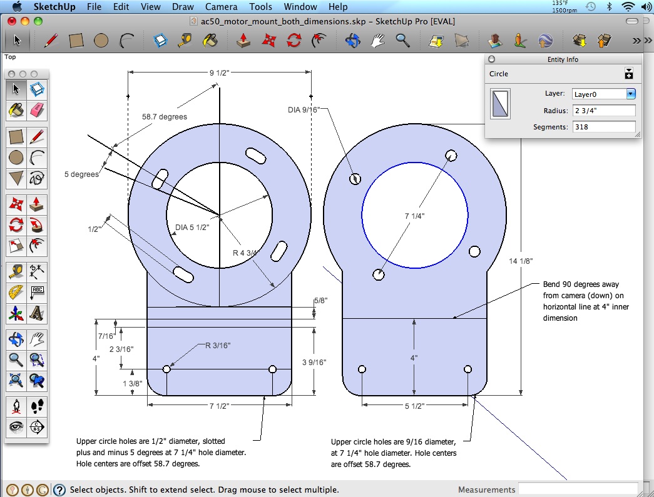
Task: Show hidden toolbar items via double chevron
Action: click(637, 41)
